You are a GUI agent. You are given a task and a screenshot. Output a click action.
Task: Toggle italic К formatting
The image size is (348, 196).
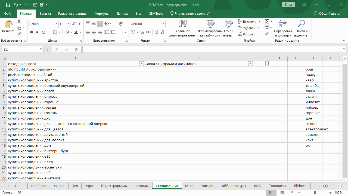pyautogui.click(x=38, y=32)
